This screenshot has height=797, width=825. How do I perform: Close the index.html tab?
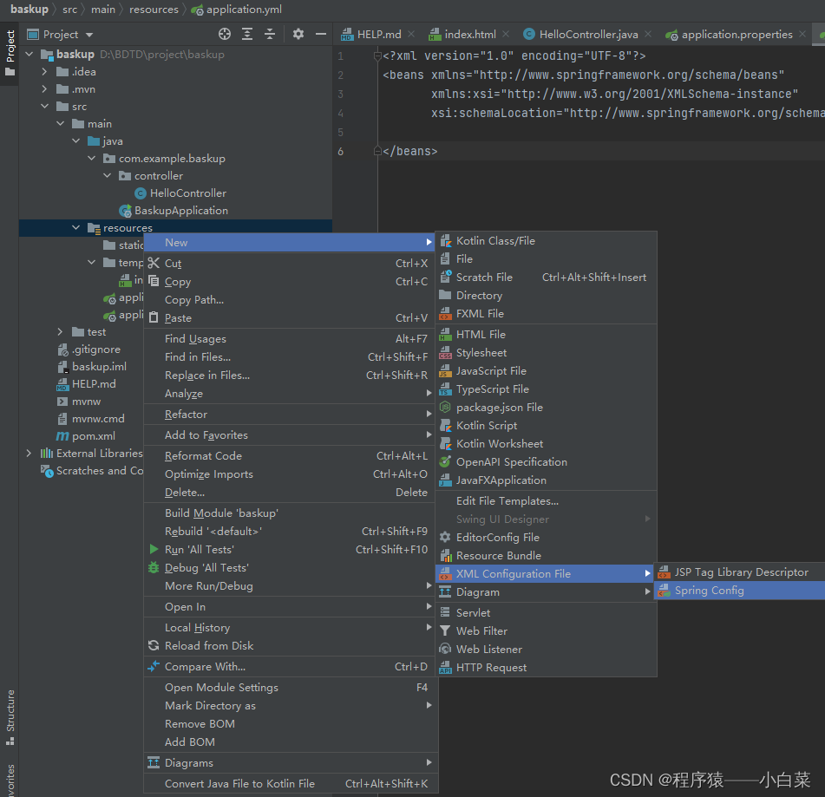[506, 34]
